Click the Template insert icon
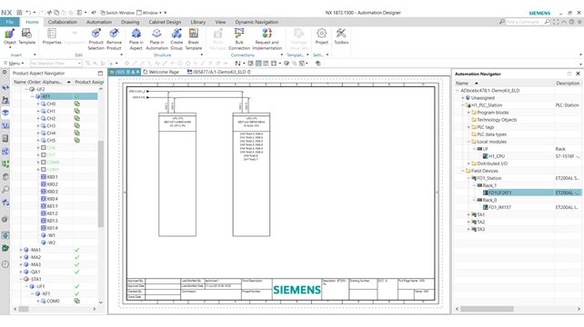Screen dimensions: 584x327 [26, 34]
